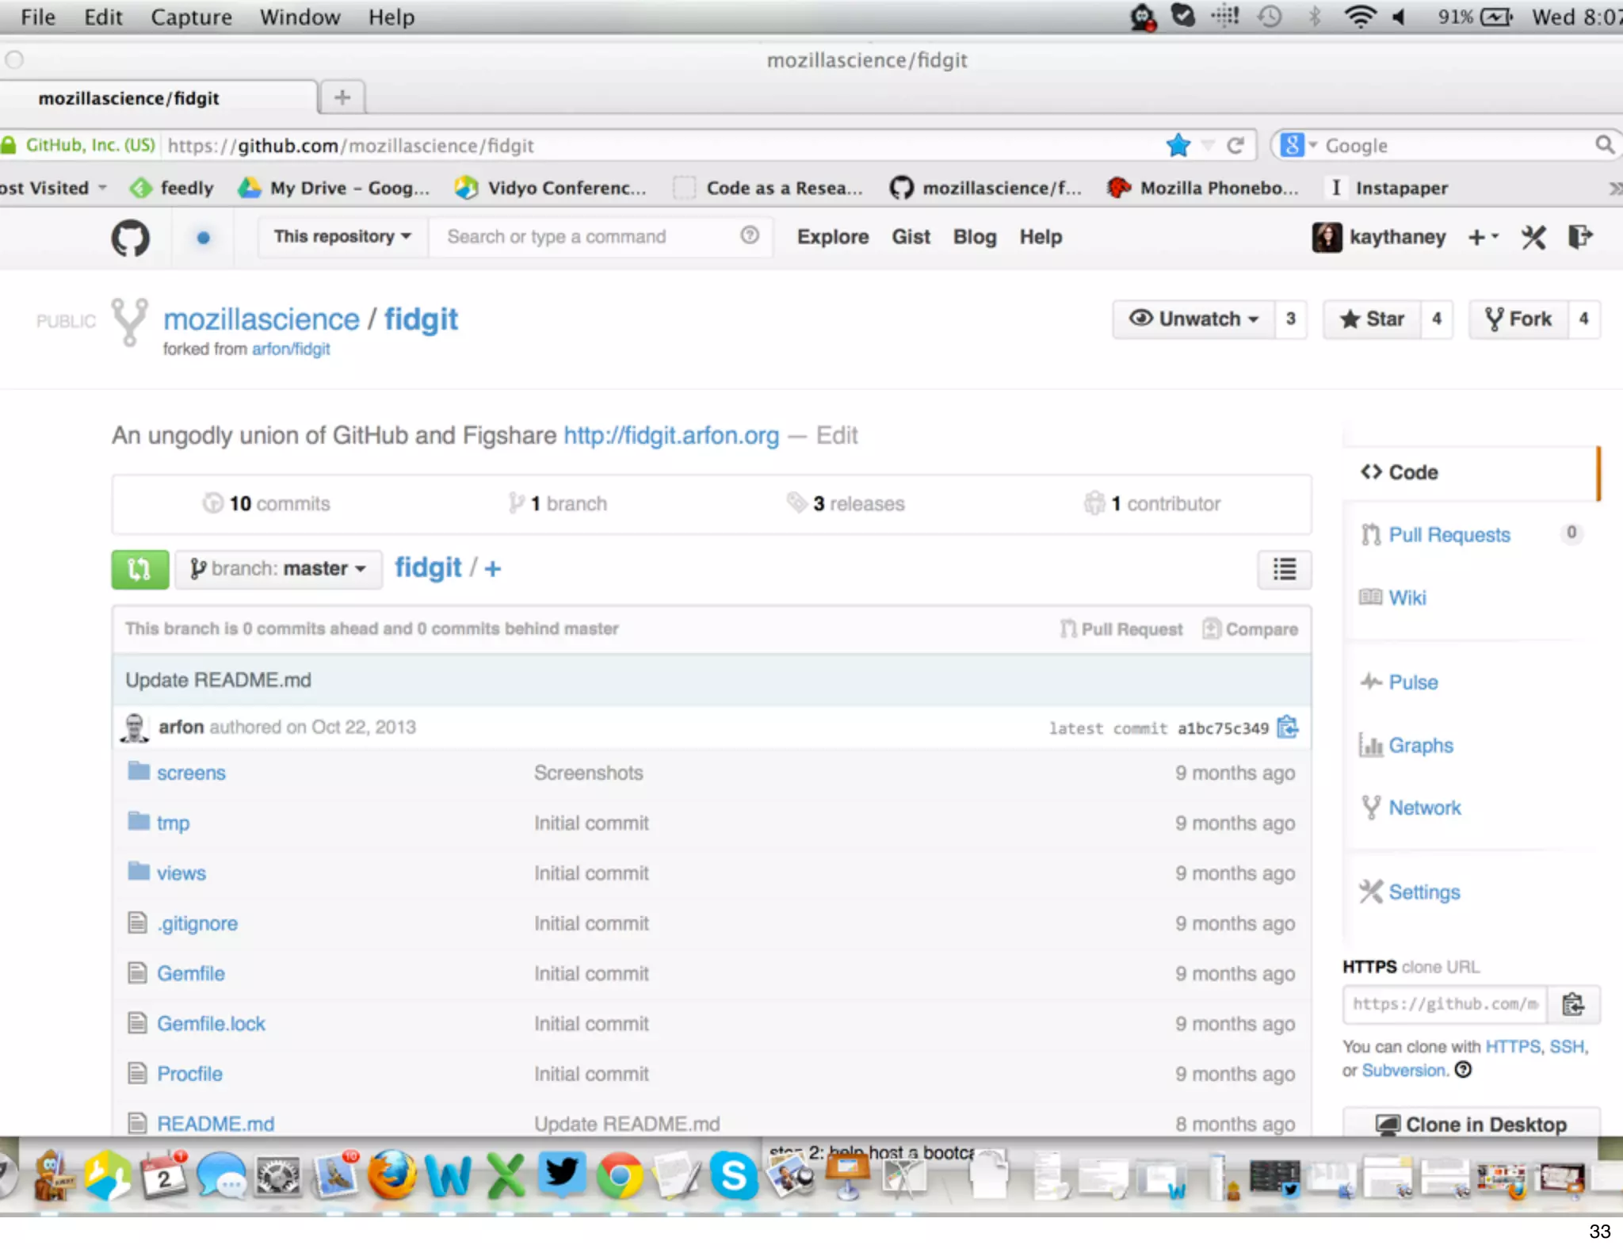Launch Skype from the dock
Viewport: 1623px width, 1249px height.
733,1176
